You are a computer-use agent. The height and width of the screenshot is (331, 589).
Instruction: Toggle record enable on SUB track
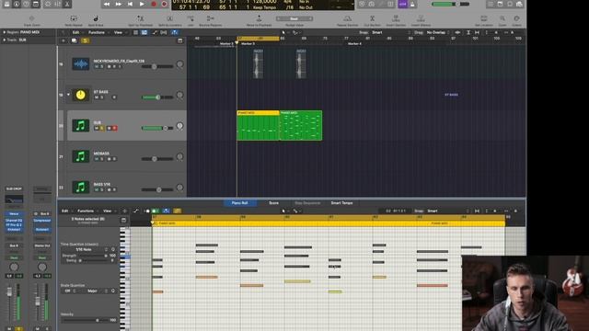(x=114, y=129)
